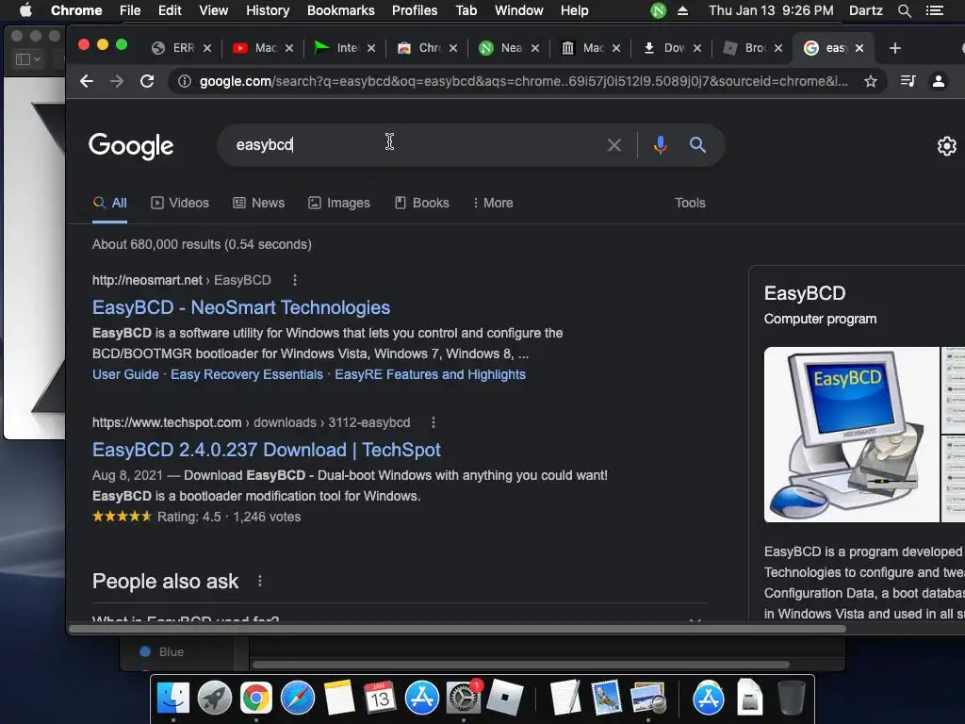Open the Profiles menu

click(x=415, y=10)
